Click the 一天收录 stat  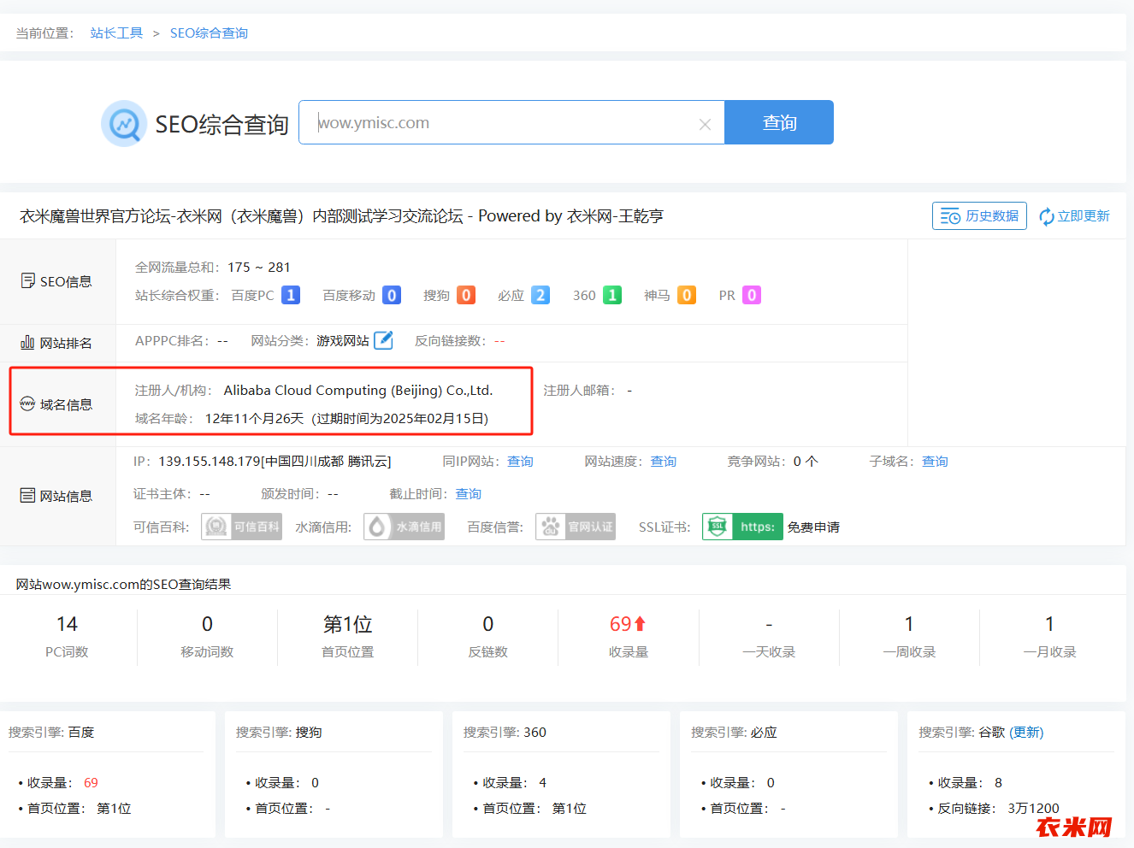coord(769,637)
